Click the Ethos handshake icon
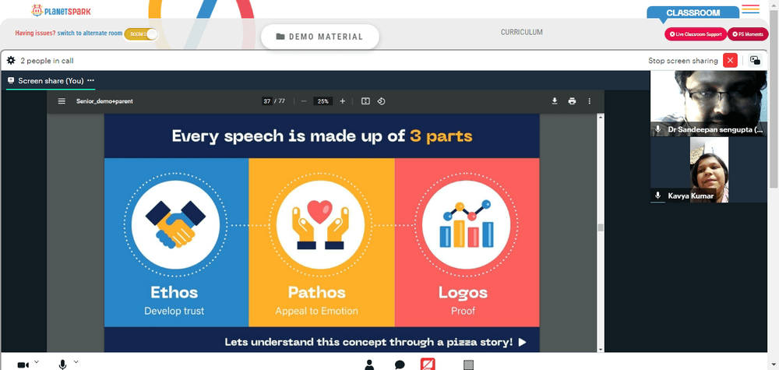This screenshot has width=779, height=370. click(175, 224)
